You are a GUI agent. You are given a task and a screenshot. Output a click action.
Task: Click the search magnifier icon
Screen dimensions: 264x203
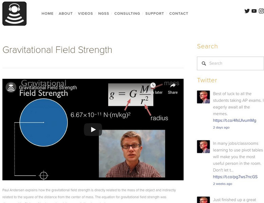[x=204, y=63]
